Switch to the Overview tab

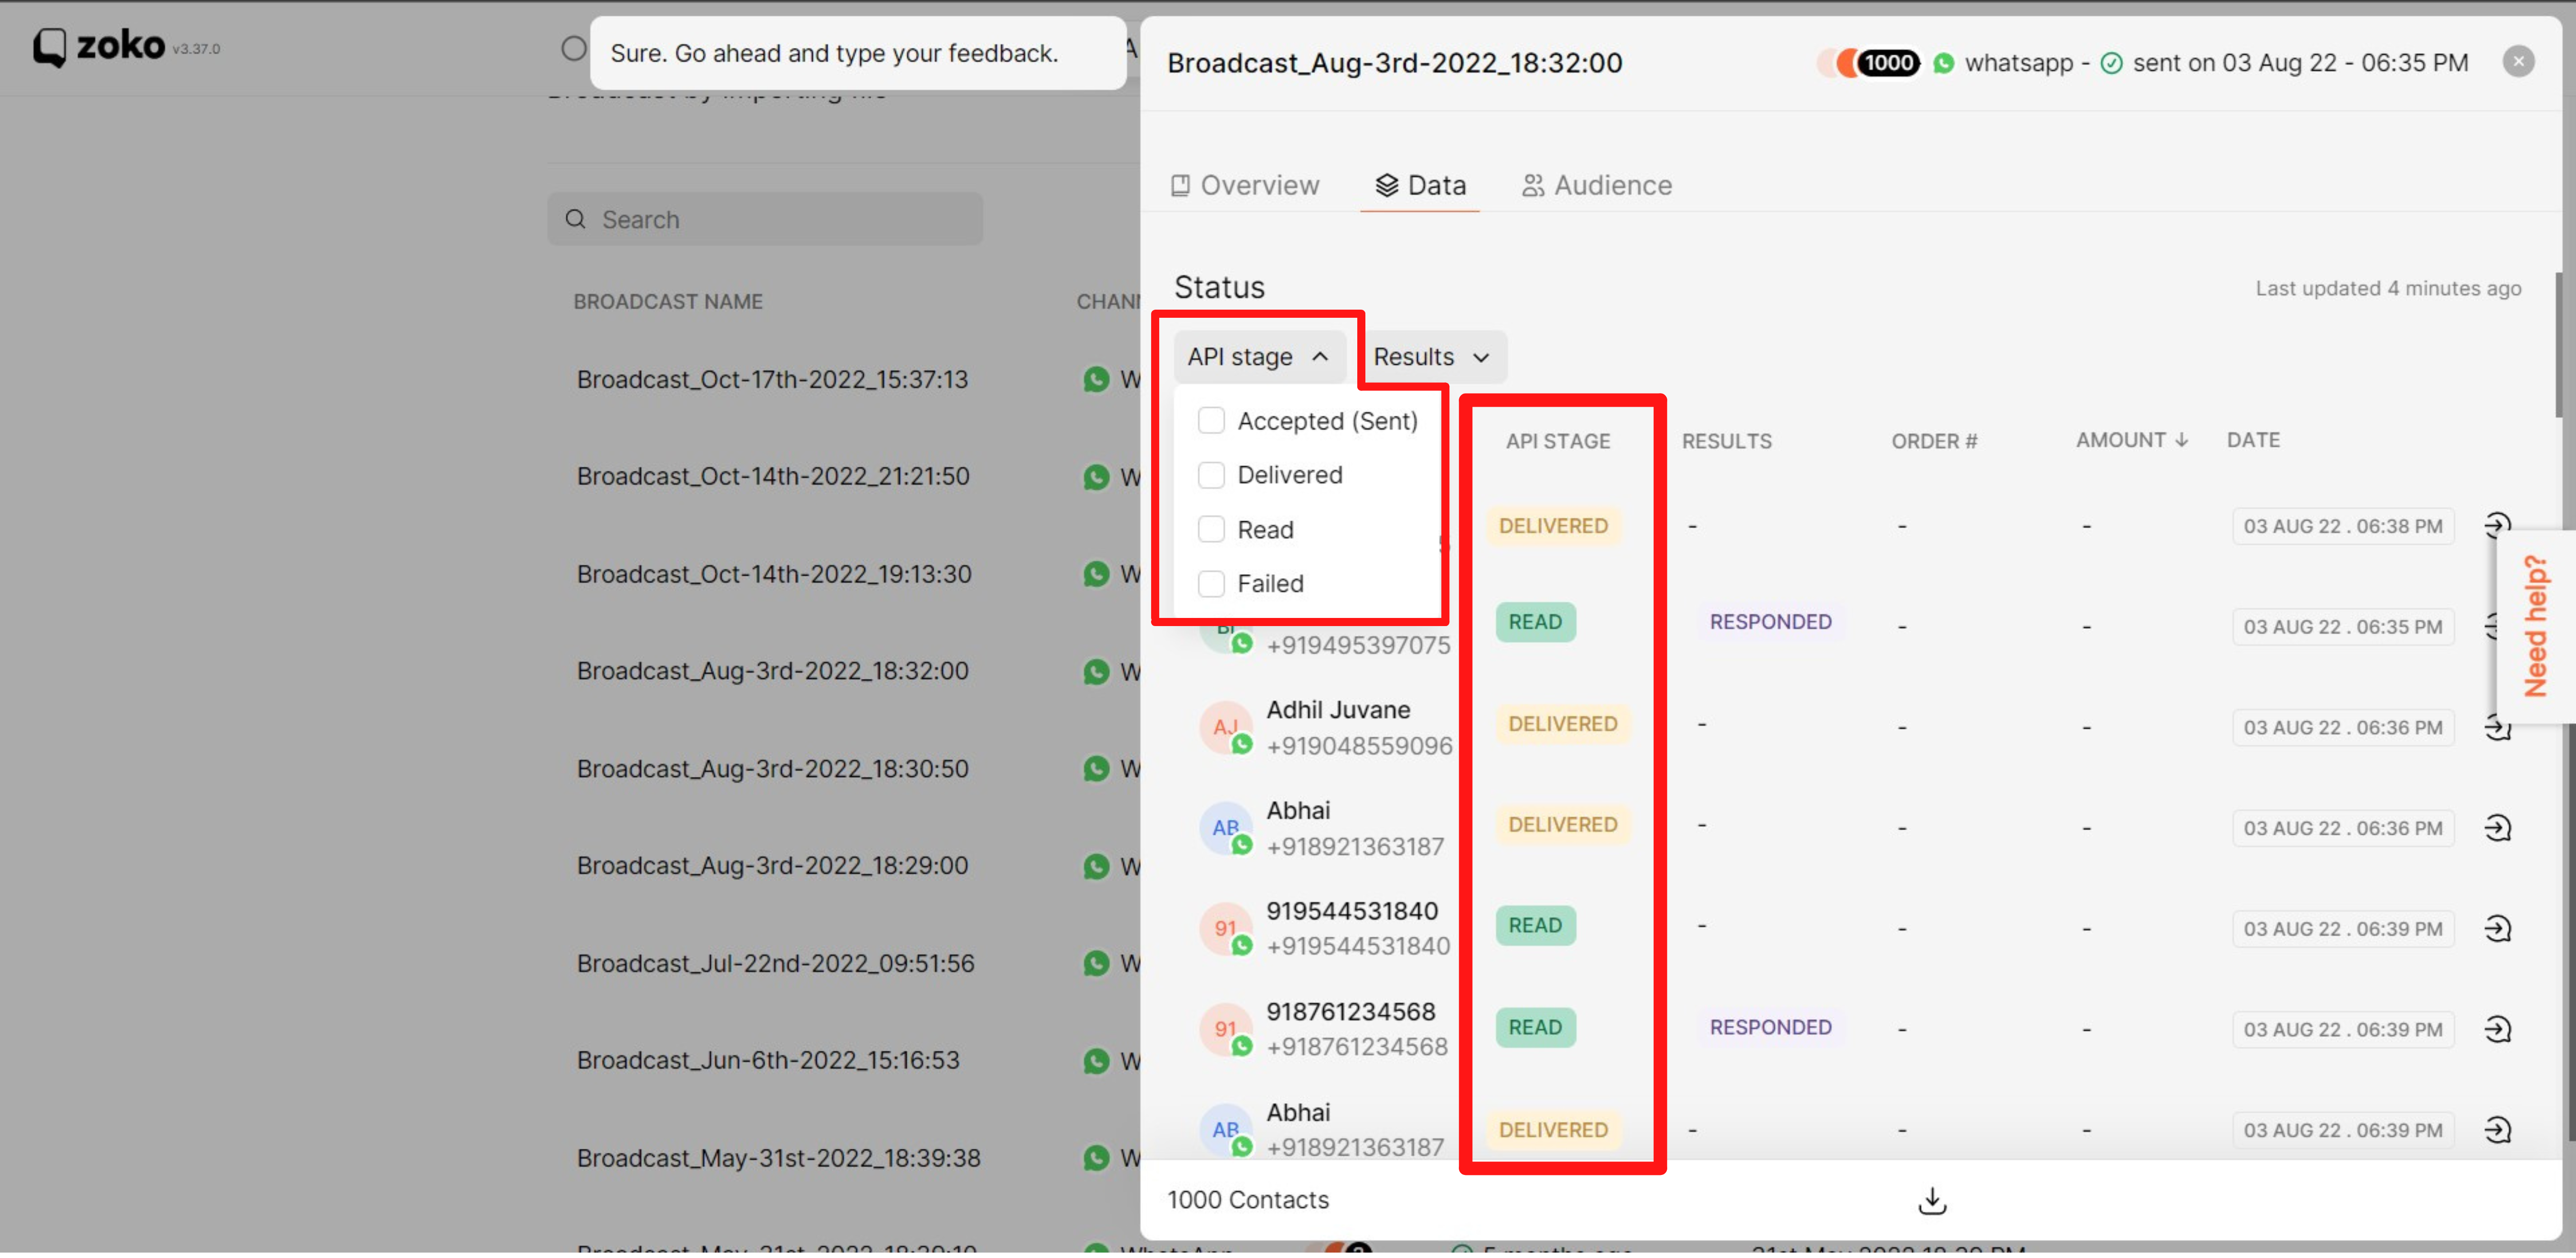(x=1245, y=185)
